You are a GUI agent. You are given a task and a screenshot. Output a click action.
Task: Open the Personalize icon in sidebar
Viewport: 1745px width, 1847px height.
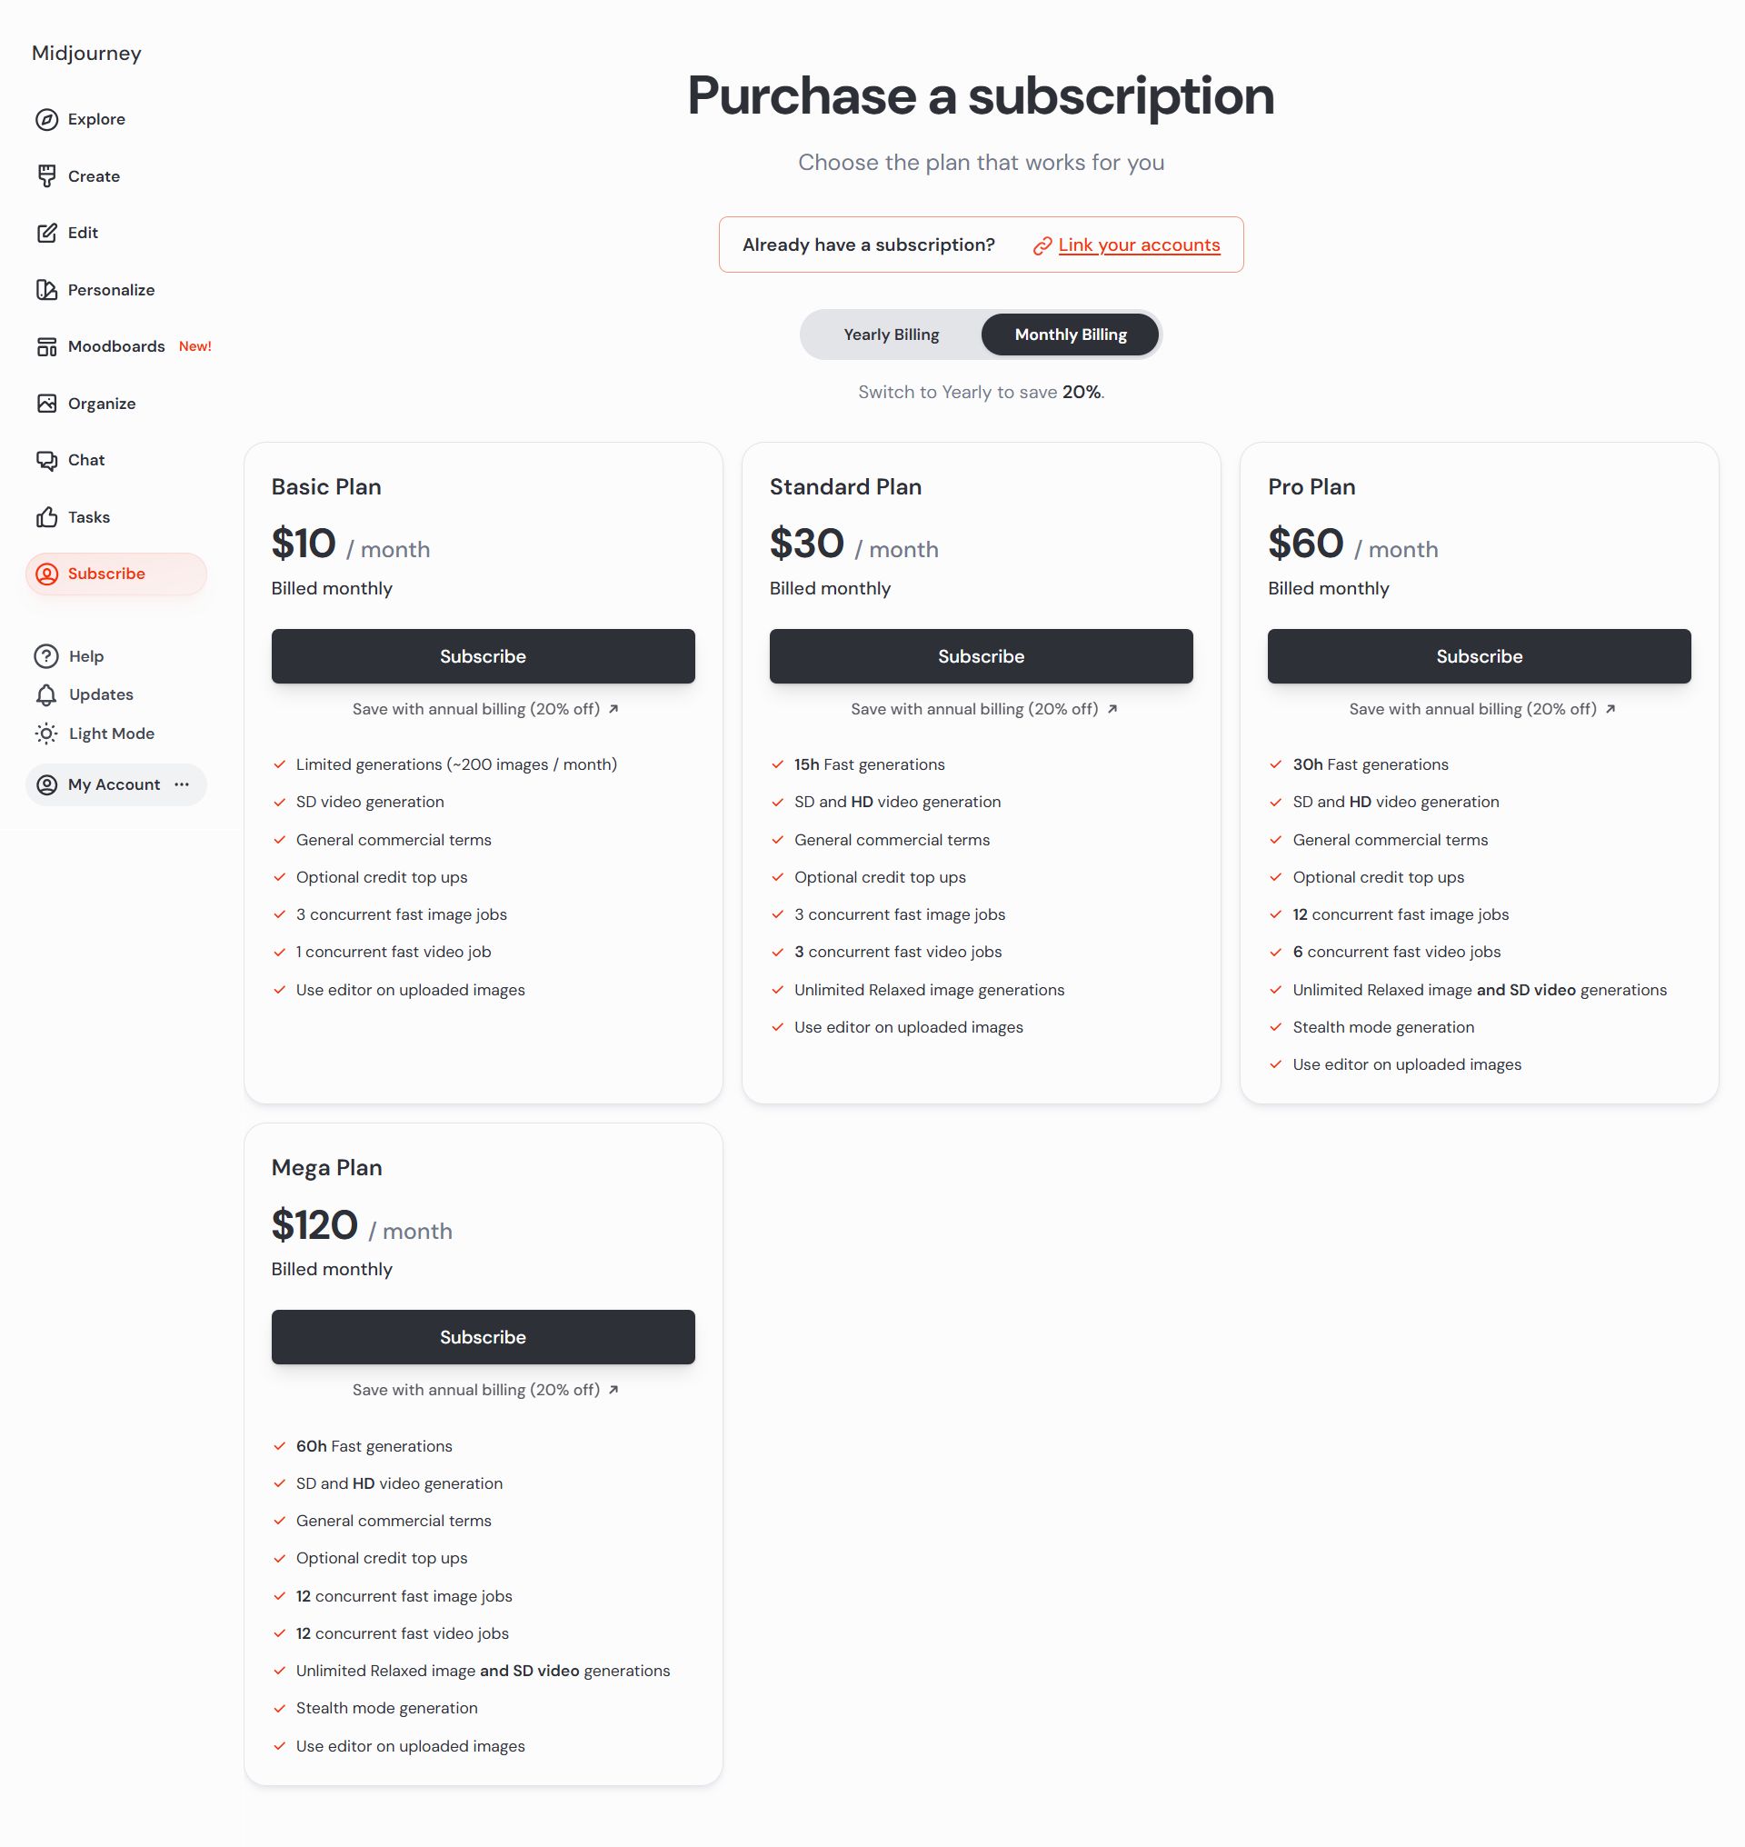[x=46, y=289]
